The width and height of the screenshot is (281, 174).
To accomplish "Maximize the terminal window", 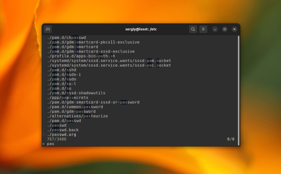I will click(224, 29).
